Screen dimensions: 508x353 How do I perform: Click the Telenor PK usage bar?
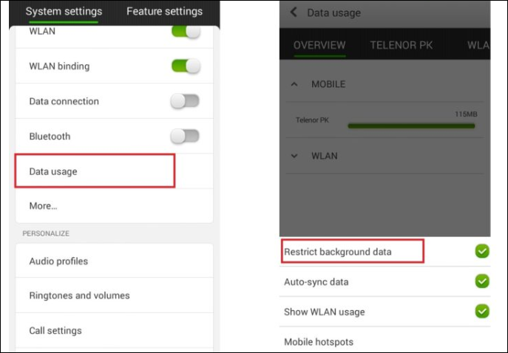411,126
